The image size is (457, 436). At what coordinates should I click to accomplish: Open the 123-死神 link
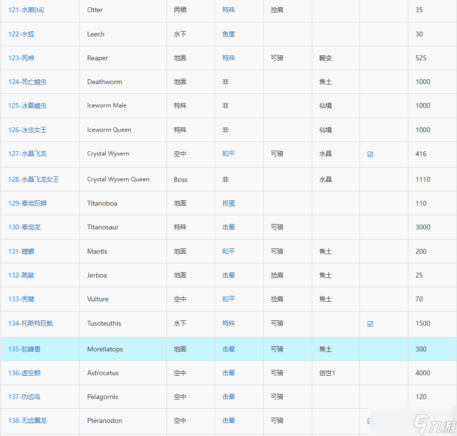tap(21, 58)
